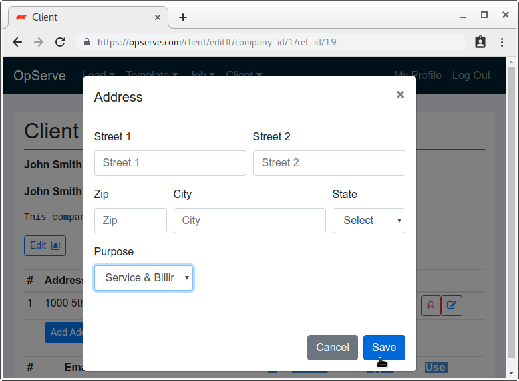Click the page scrollbar up arrow
Screen dimensions: 519x381
point(512,62)
